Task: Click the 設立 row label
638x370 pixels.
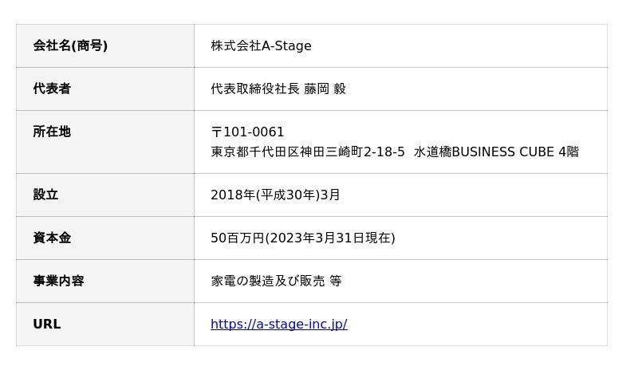Action: point(45,195)
